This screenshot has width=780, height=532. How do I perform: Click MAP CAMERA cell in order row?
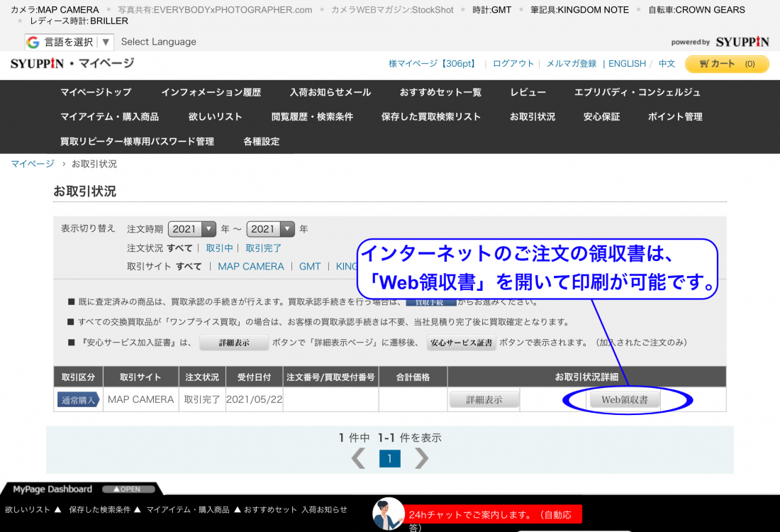[141, 399]
